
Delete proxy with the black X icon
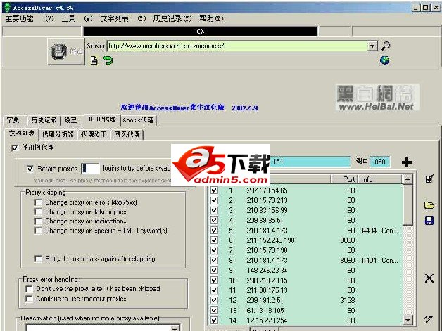click(429, 278)
